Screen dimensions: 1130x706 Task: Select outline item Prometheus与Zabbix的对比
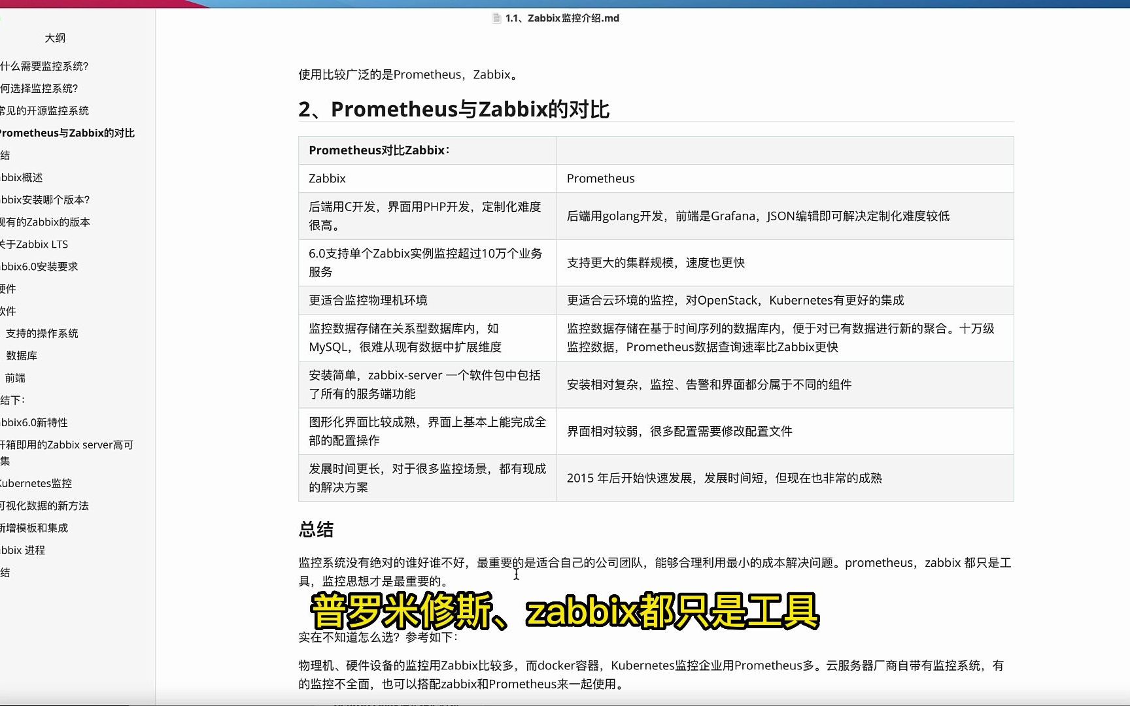[67, 133]
